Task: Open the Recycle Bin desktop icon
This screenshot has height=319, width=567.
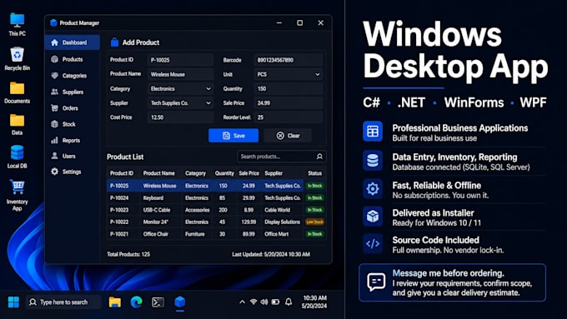Action: [x=17, y=58]
